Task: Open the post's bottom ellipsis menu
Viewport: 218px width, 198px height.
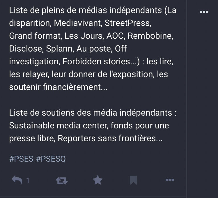Action: [169, 180]
